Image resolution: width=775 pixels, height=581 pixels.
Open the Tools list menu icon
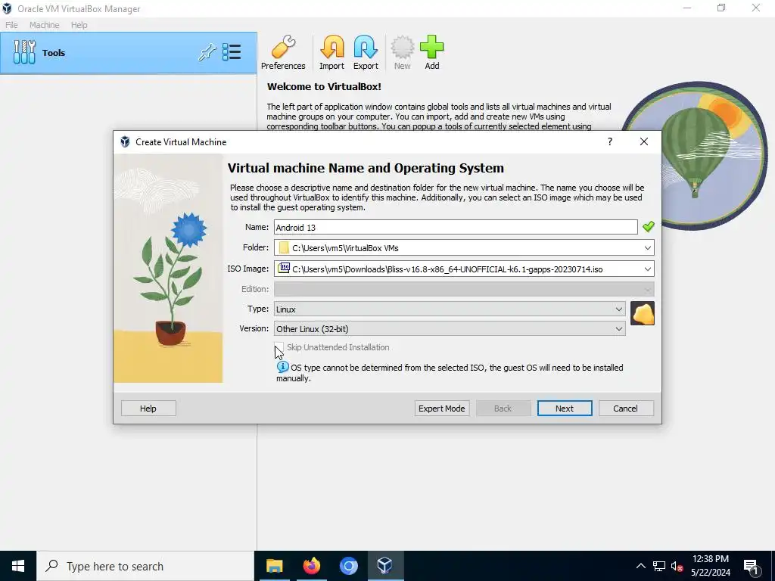tap(232, 52)
